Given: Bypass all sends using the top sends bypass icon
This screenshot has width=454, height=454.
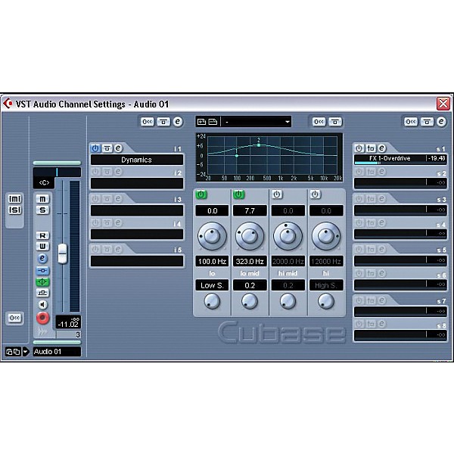Looking at the screenshot, I should (427, 122).
